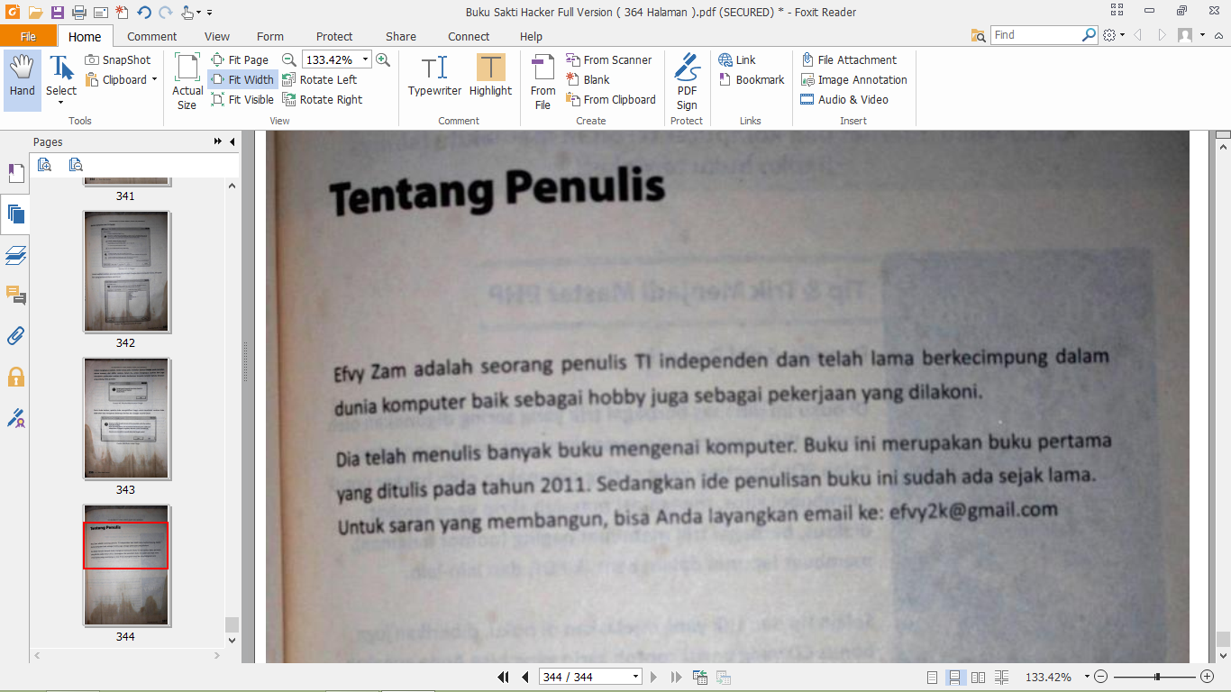Open the Pages panel in the sidebar
The height and width of the screenshot is (692, 1231).
(15, 214)
